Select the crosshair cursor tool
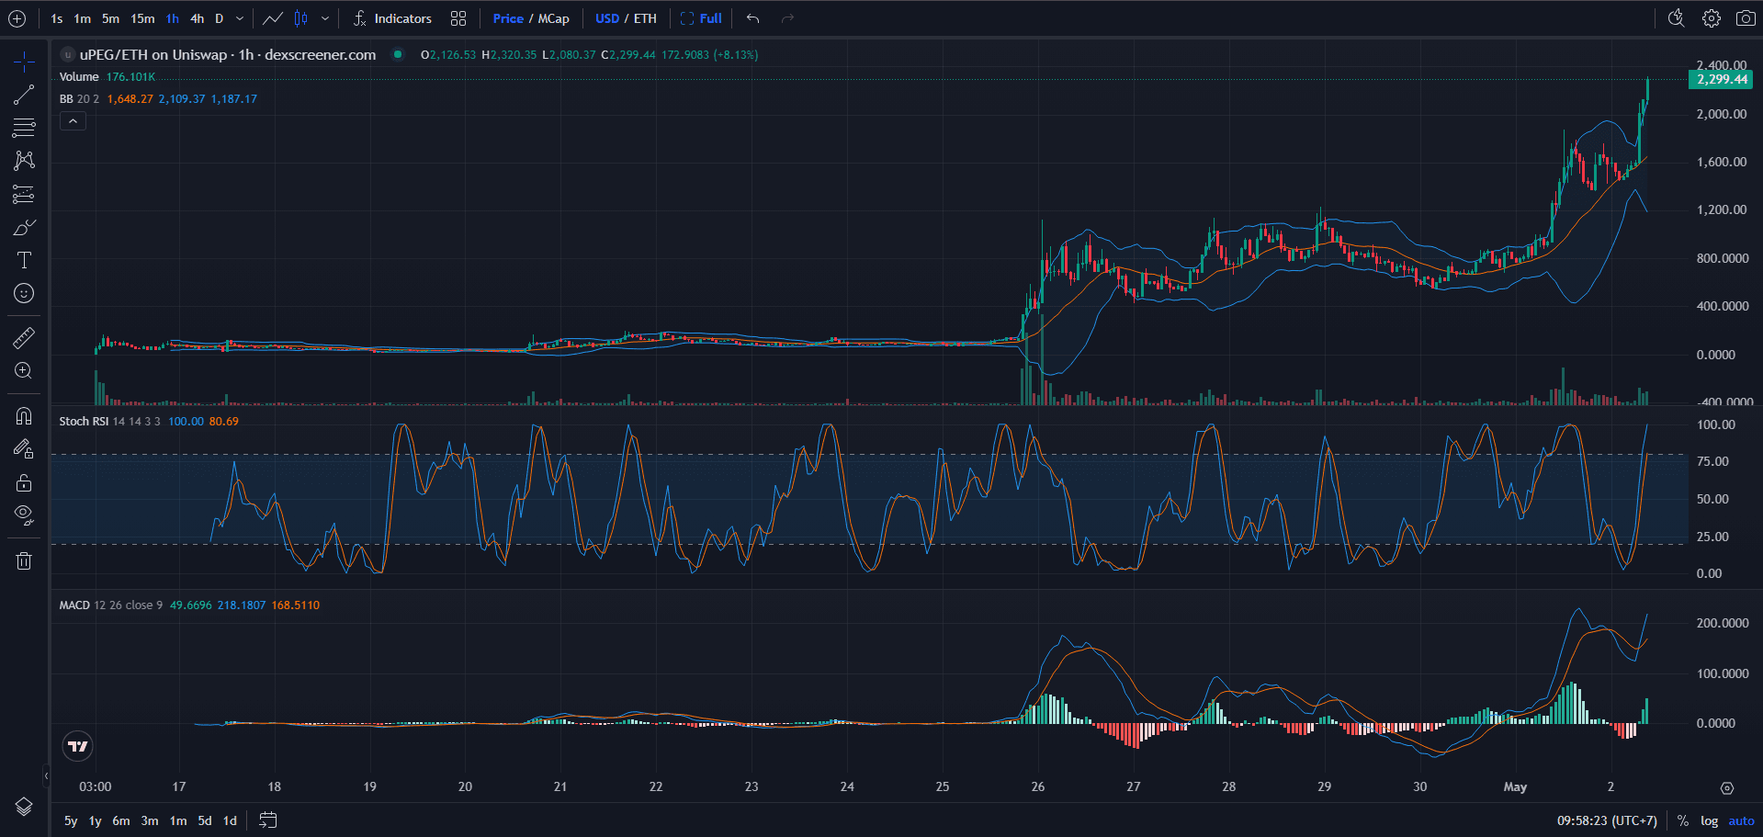 pyautogui.click(x=24, y=62)
